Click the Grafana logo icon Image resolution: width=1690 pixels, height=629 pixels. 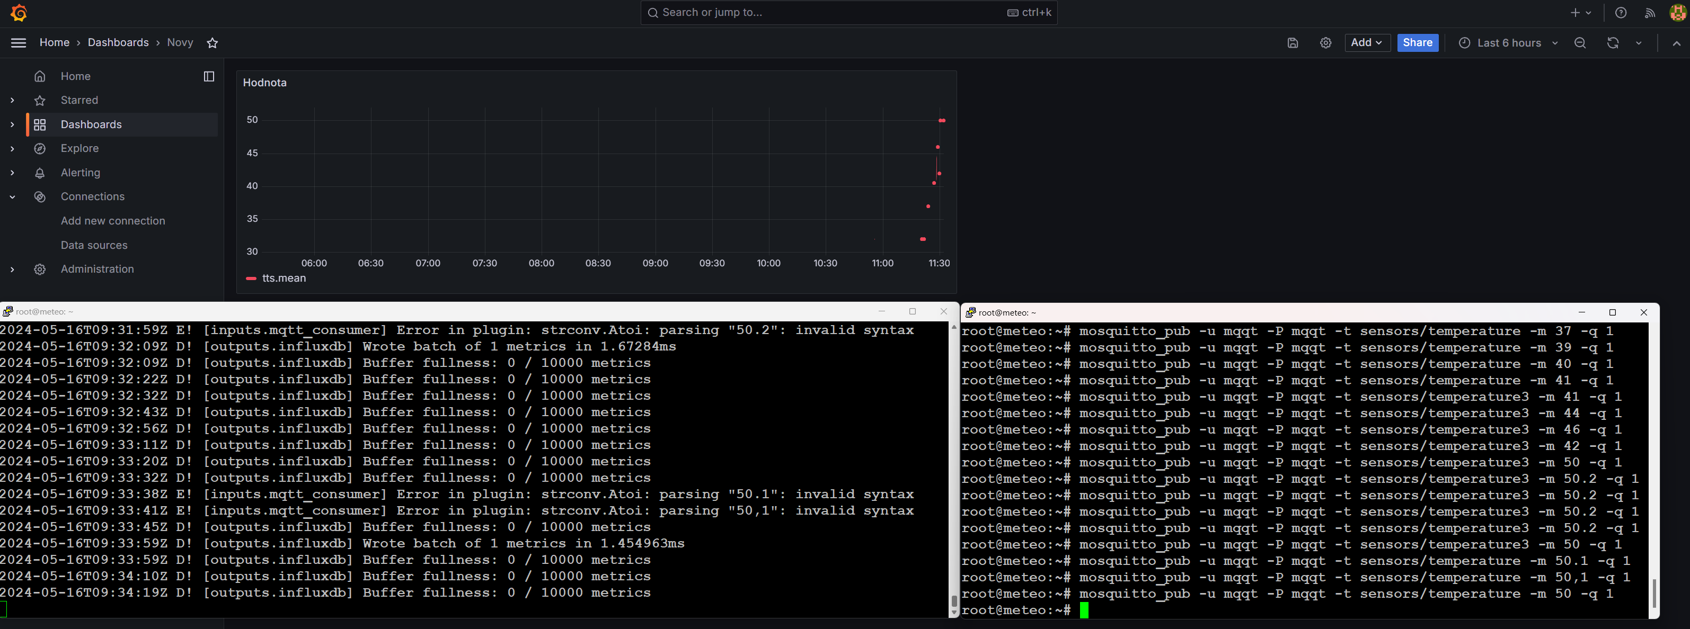tap(19, 13)
